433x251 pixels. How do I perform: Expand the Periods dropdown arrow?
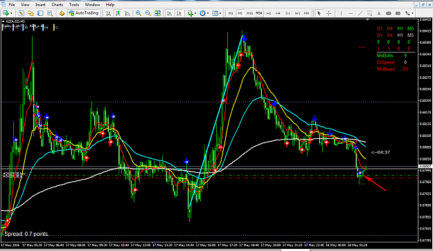click(x=208, y=13)
